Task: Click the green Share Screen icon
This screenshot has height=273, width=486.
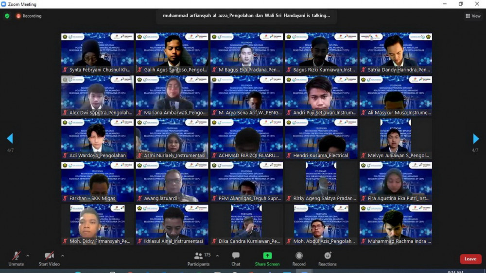Action: click(x=267, y=256)
